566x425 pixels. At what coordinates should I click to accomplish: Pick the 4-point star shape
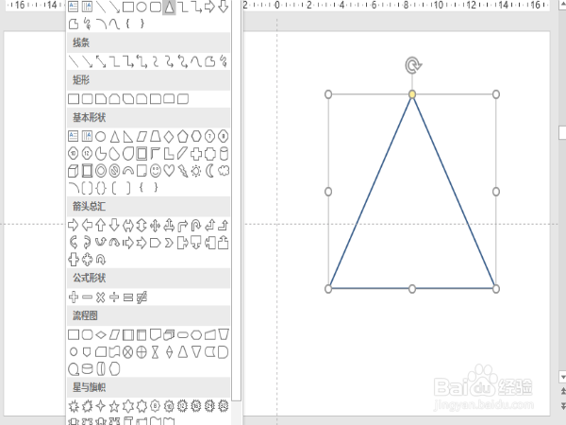tap(101, 406)
